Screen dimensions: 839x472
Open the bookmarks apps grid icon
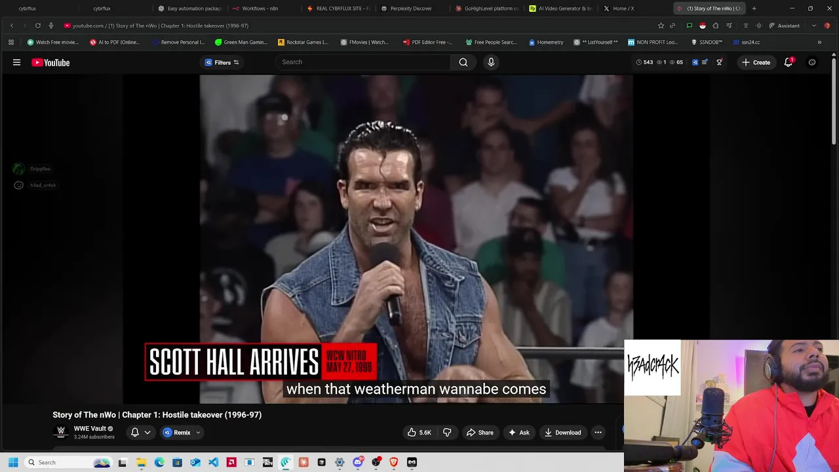[x=11, y=42]
